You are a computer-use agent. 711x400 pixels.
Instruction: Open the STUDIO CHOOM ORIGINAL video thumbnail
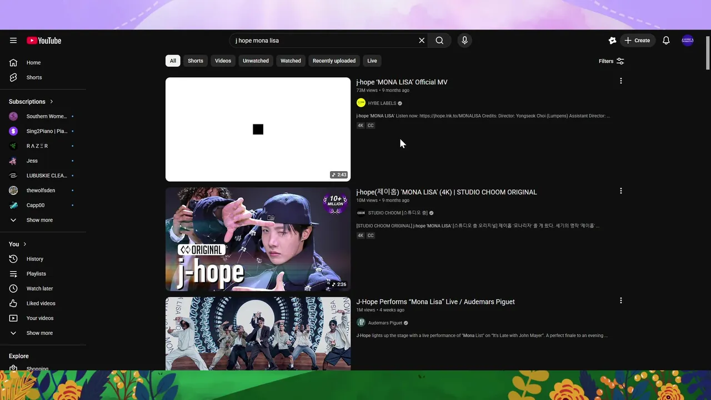258,239
